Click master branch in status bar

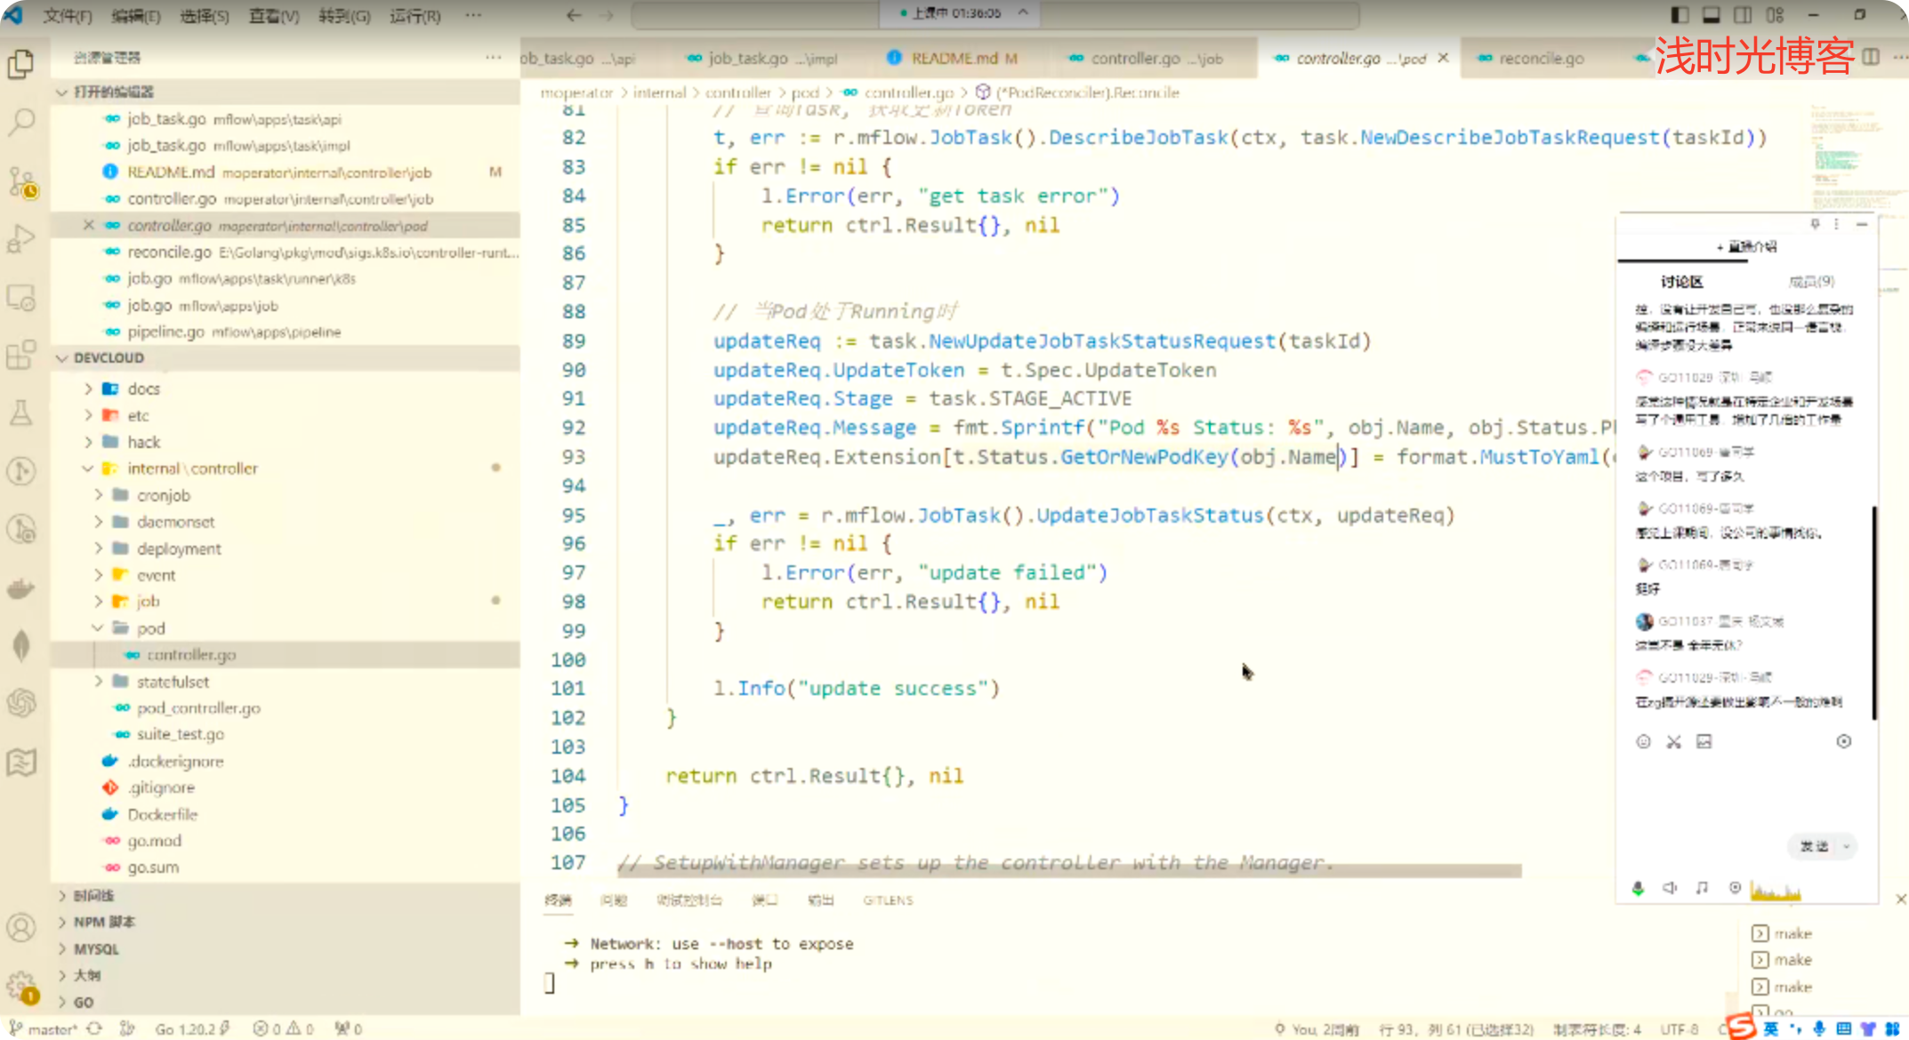point(51,1029)
